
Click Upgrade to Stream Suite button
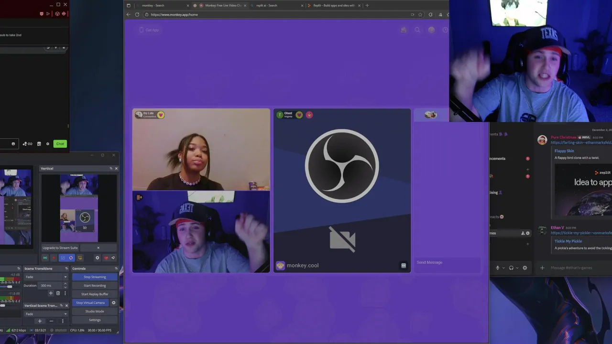(60, 247)
